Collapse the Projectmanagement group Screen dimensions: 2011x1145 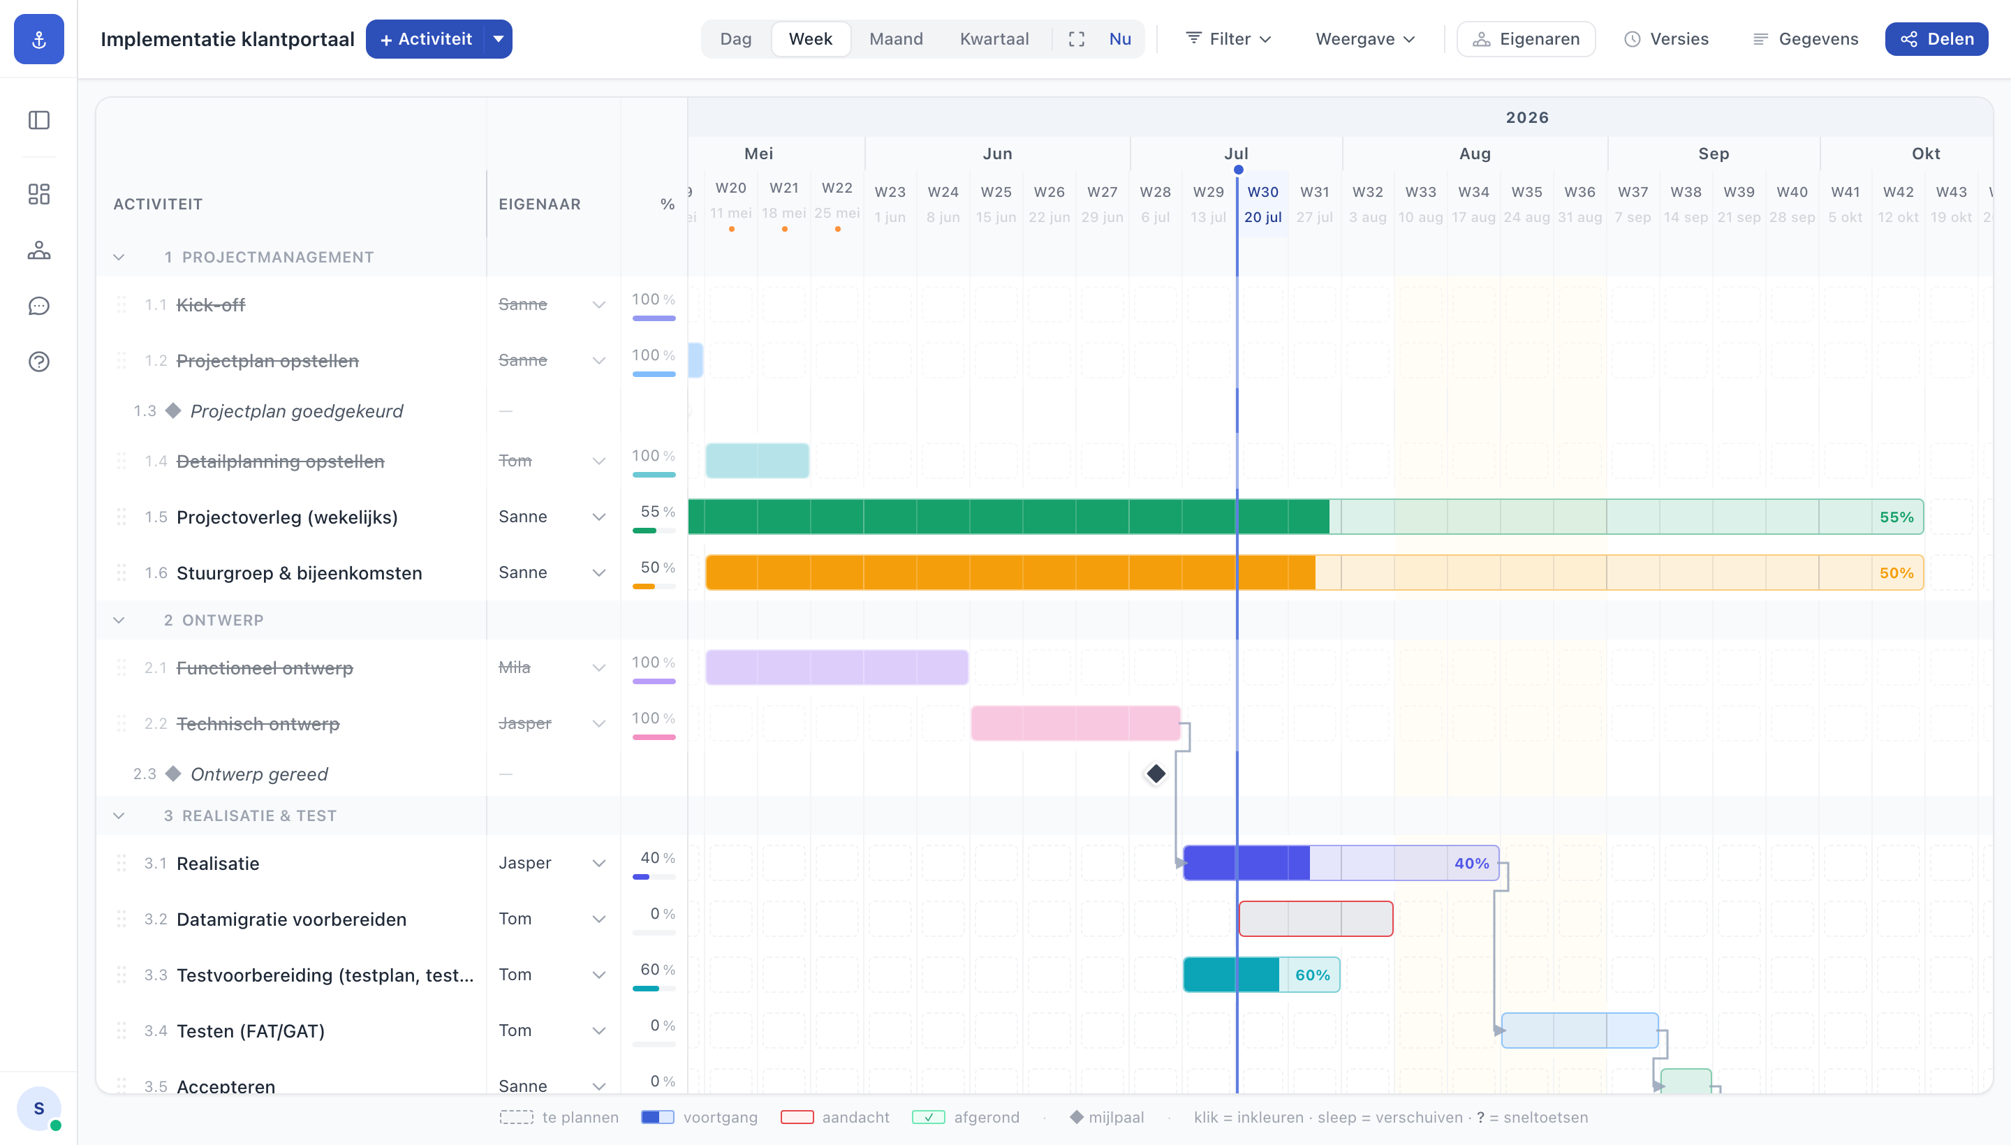coord(119,257)
